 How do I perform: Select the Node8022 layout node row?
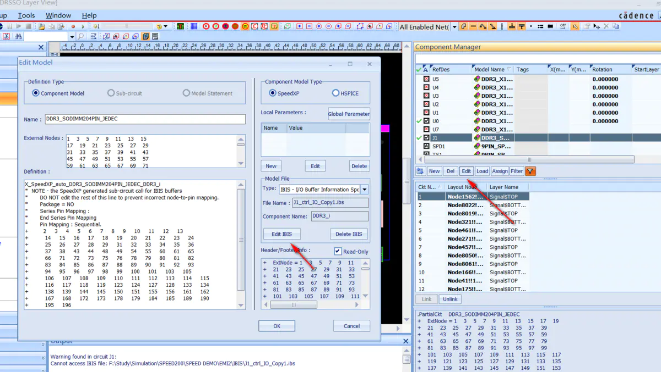[x=473, y=205]
